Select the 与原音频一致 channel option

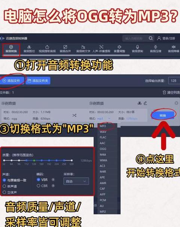[14, 180]
